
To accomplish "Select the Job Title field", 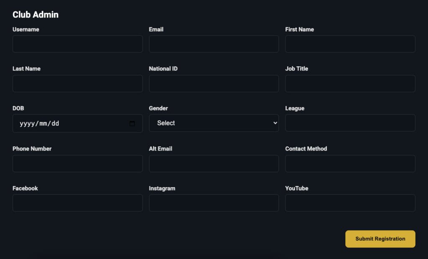I will pyautogui.click(x=350, y=83).
